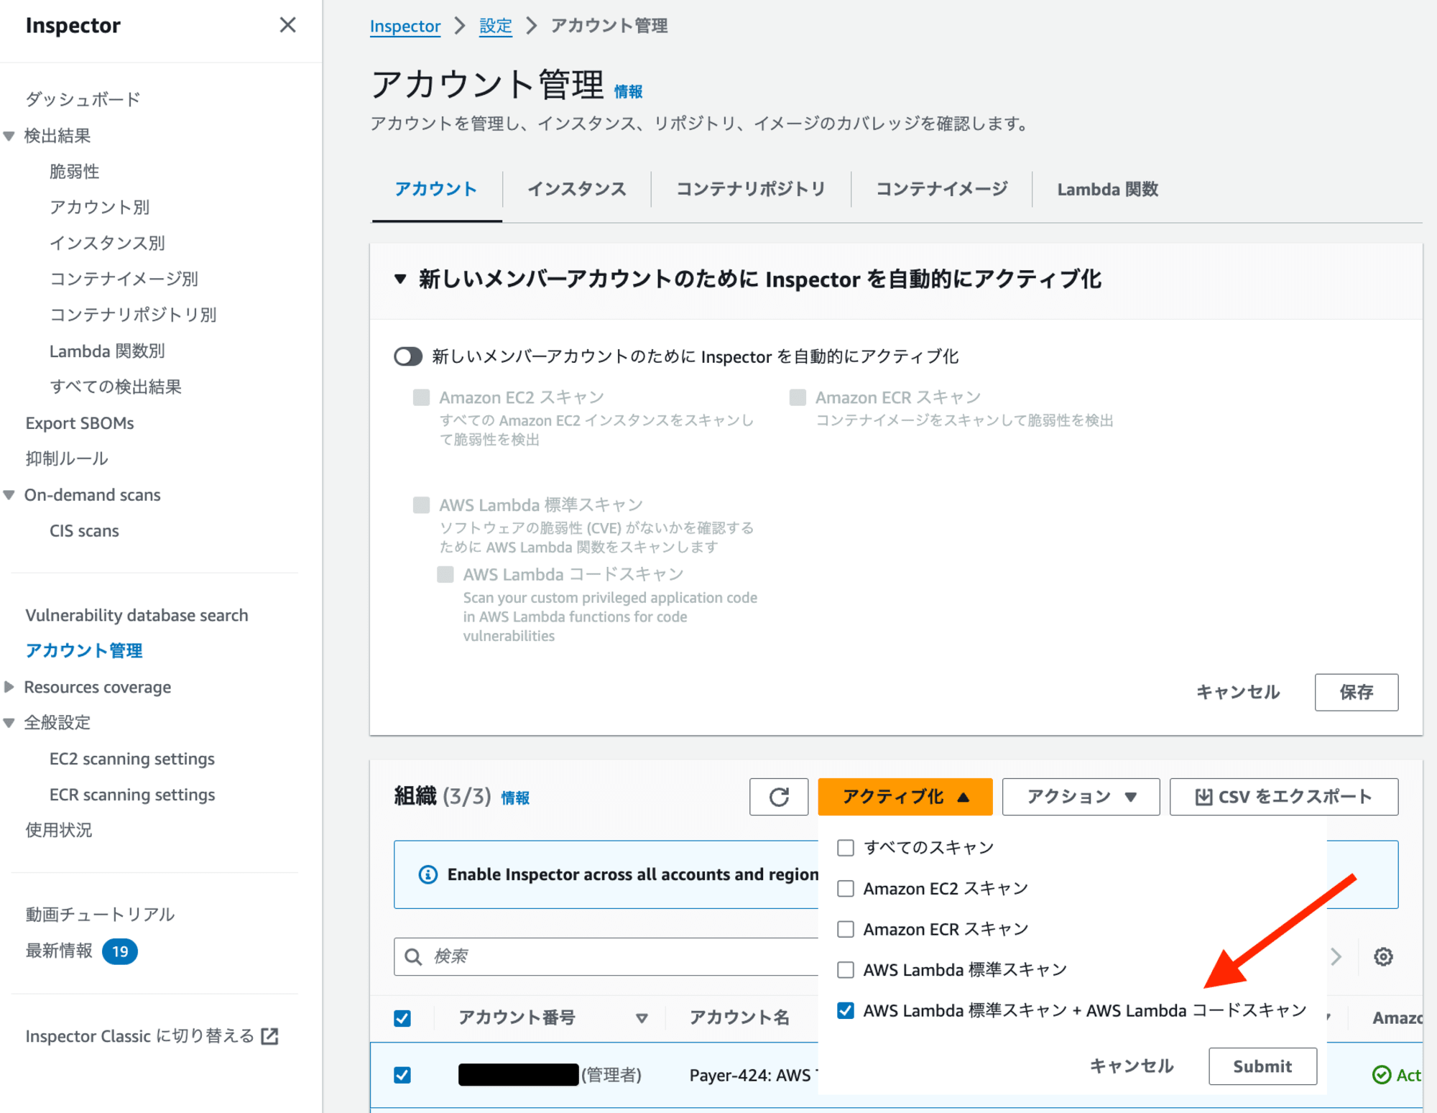The width and height of the screenshot is (1437, 1113).
Task: Check the AWS Lambda 標準スキャン option in dropdown
Action: pyautogui.click(x=846, y=970)
